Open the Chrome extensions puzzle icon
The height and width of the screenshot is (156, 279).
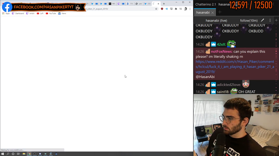coord(176,9)
